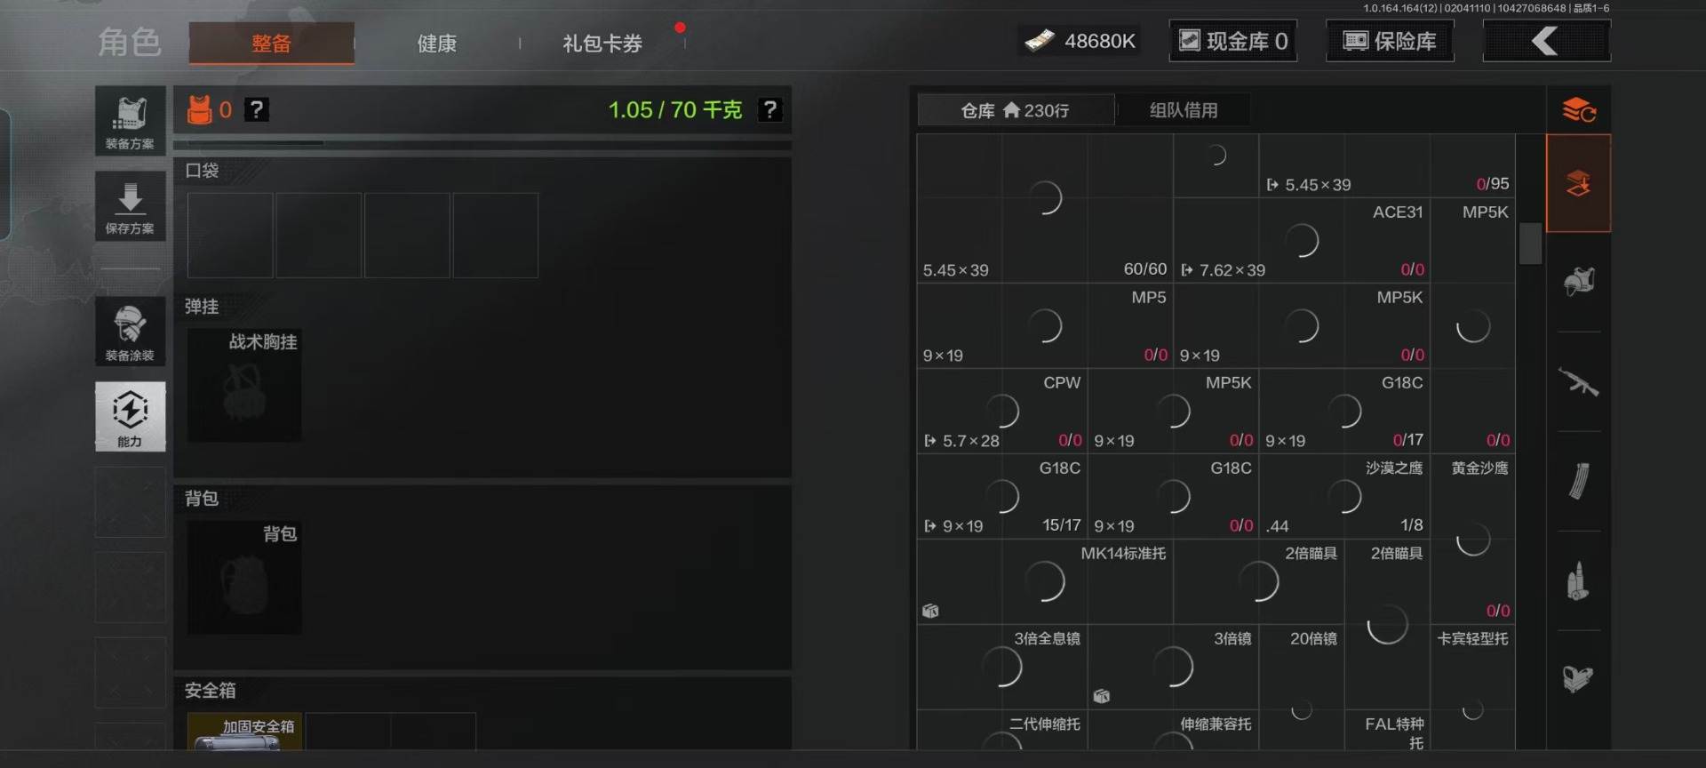Open the 保险库 safe vault button
Screen dimensions: 1706x768
[x=1390, y=41]
